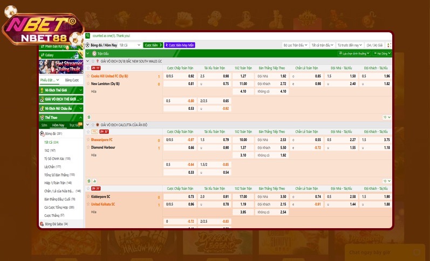Click the Galaxy transfer arrows icon
The width and height of the screenshot is (430, 261).
point(42,55)
